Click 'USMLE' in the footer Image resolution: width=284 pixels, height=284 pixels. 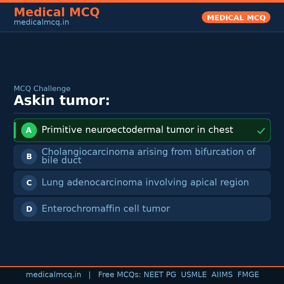(x=194, y=275)
